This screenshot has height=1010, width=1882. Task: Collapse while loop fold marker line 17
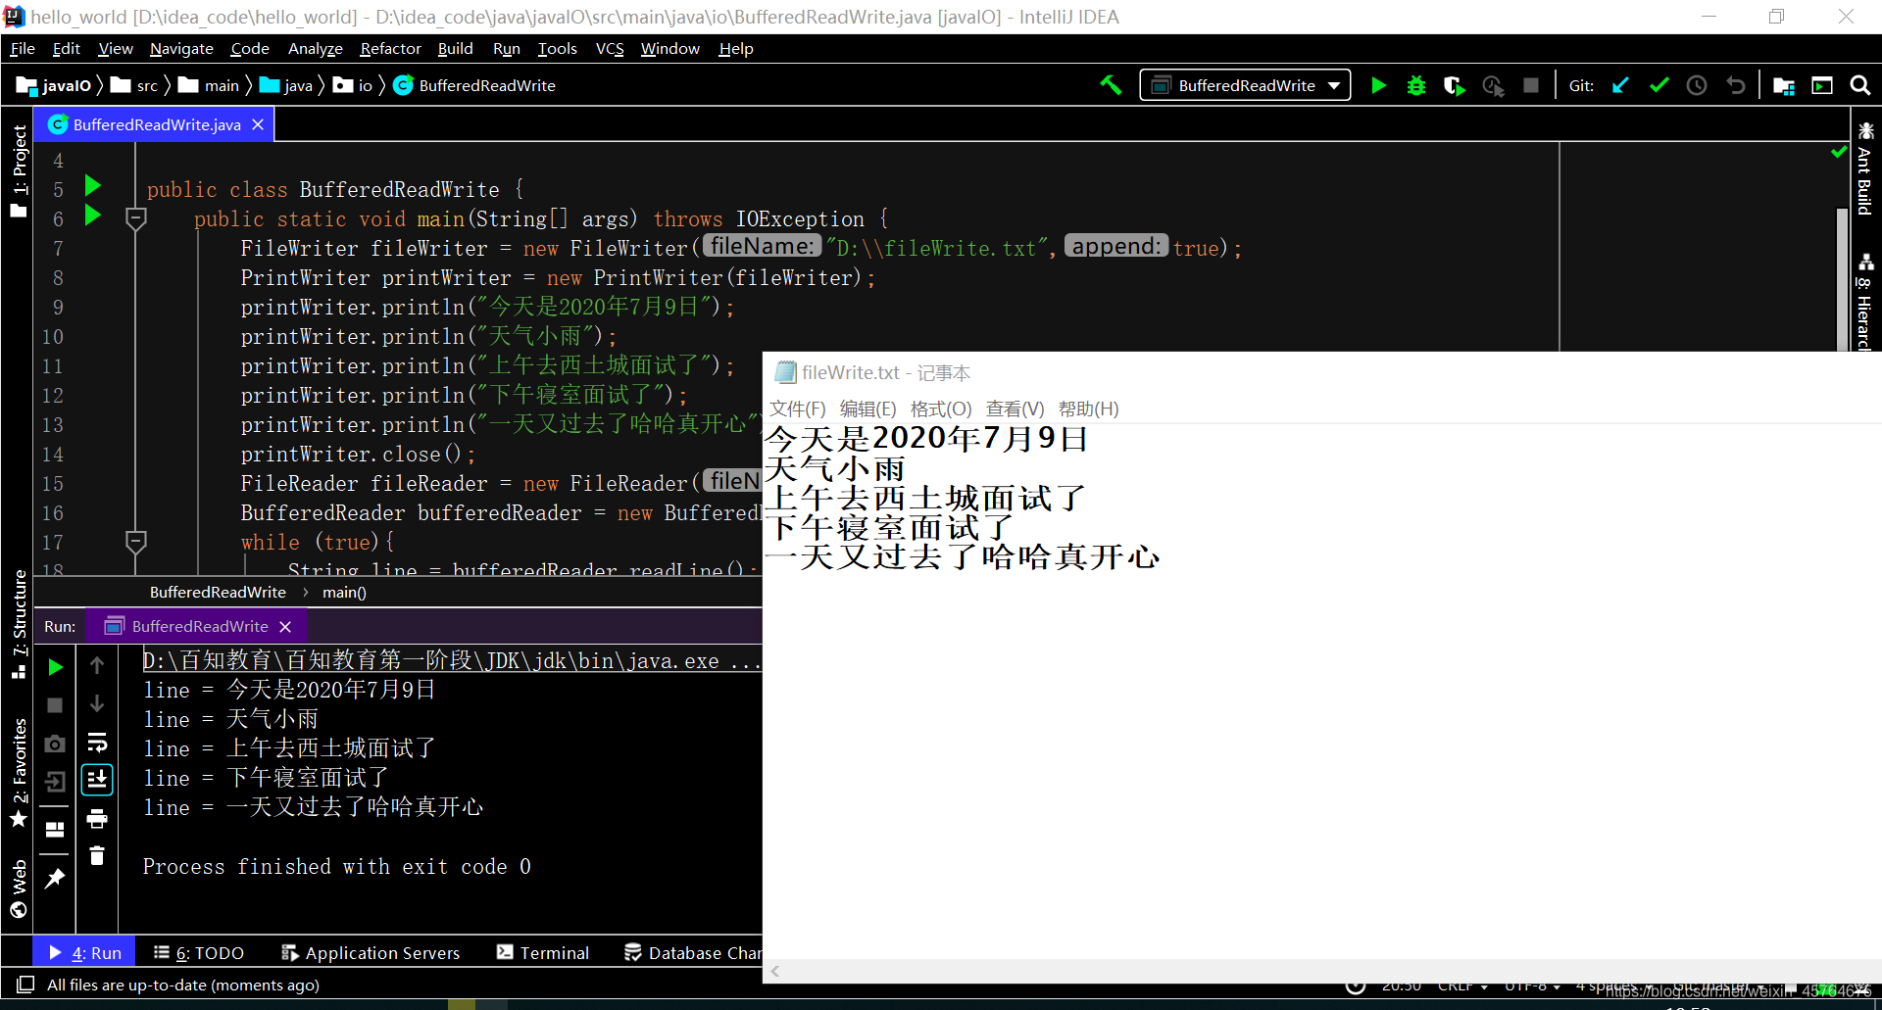point(136,542)
